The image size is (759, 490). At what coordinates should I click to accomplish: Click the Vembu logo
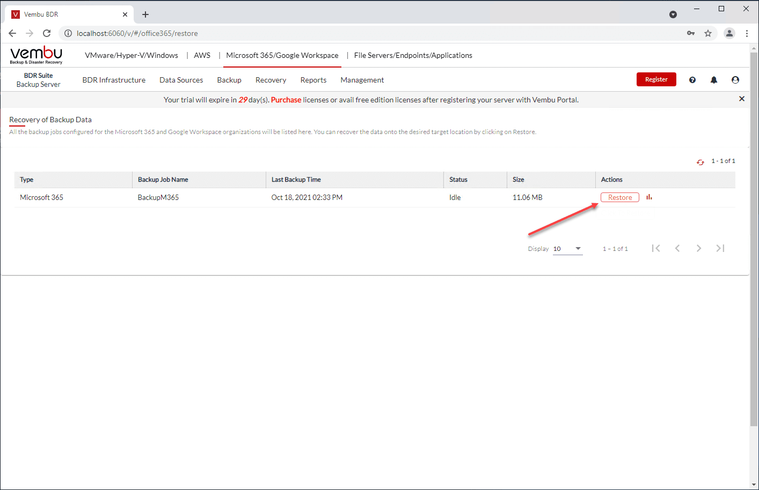point(36,55)
